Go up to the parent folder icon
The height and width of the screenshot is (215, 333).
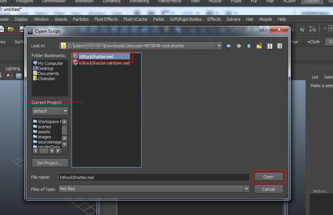pyautogui.click(x=249, y=46)
